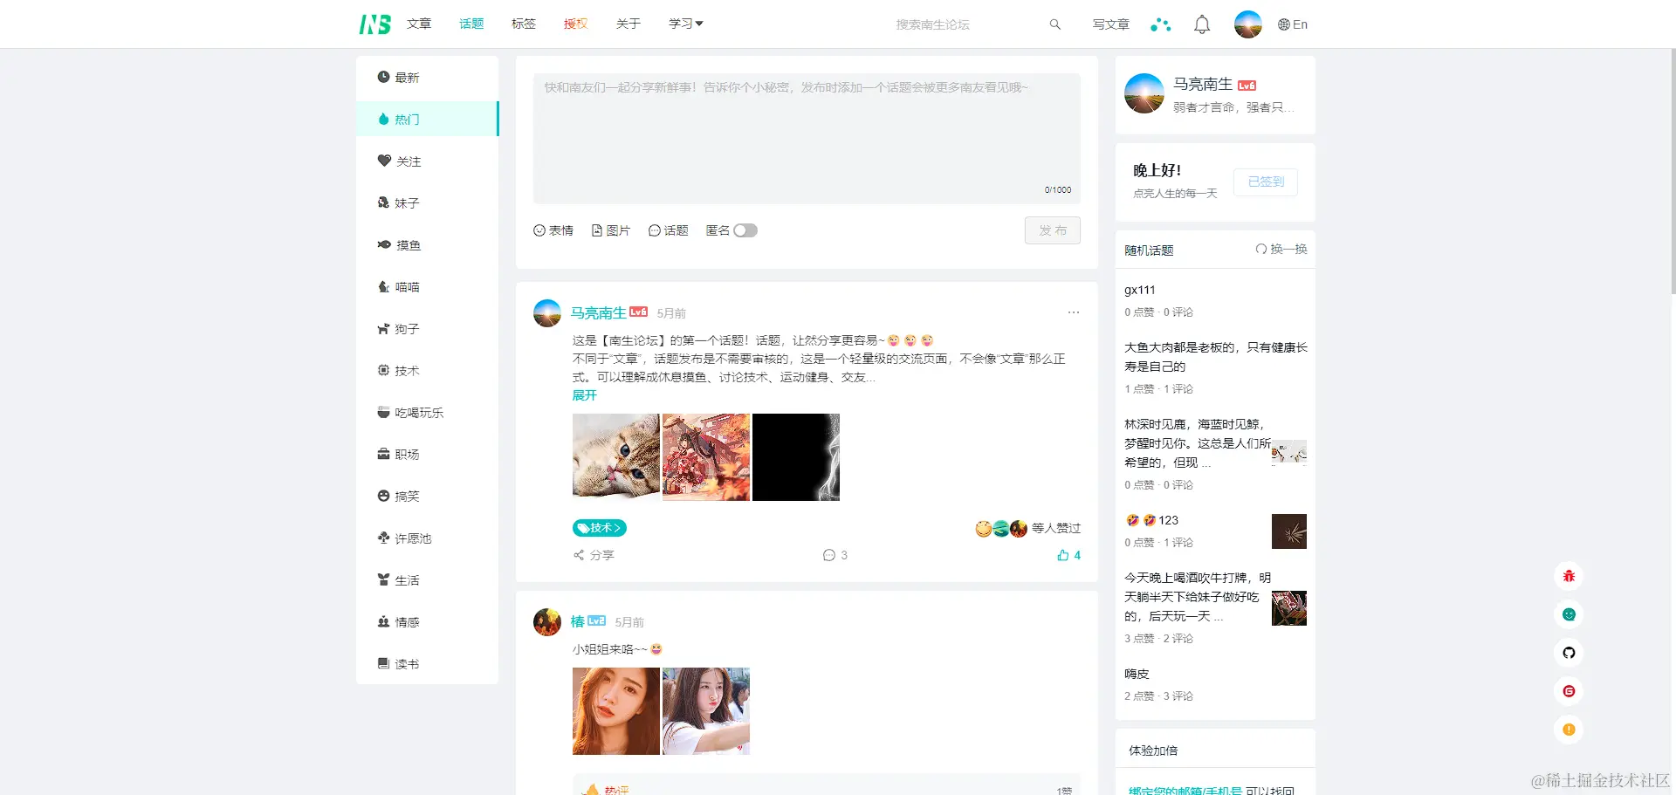Viewport: 1676px width, 795px height.
Task: Click the 已签到 check-in button
Action: tap(1266, 182)
